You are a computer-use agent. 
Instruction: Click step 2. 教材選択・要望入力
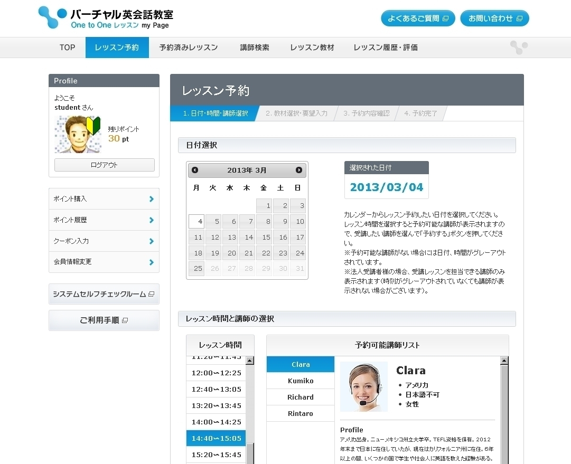pos(296,113)
